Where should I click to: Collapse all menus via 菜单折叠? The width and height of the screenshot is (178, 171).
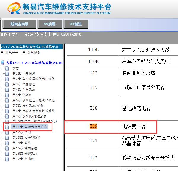34,53
